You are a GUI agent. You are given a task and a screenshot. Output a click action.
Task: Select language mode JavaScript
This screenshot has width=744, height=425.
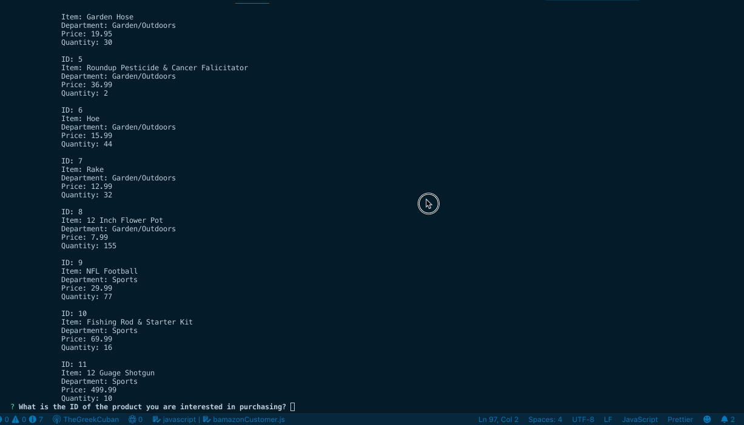tap(640, 420)
